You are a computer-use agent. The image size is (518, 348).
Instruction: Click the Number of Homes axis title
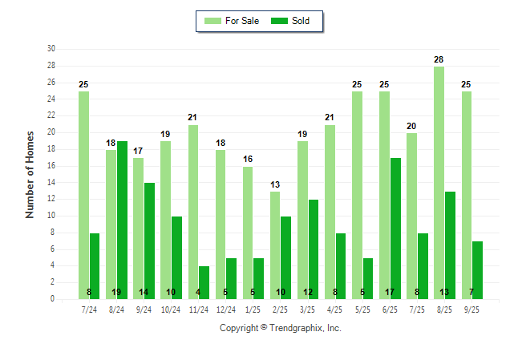point(30,174)
